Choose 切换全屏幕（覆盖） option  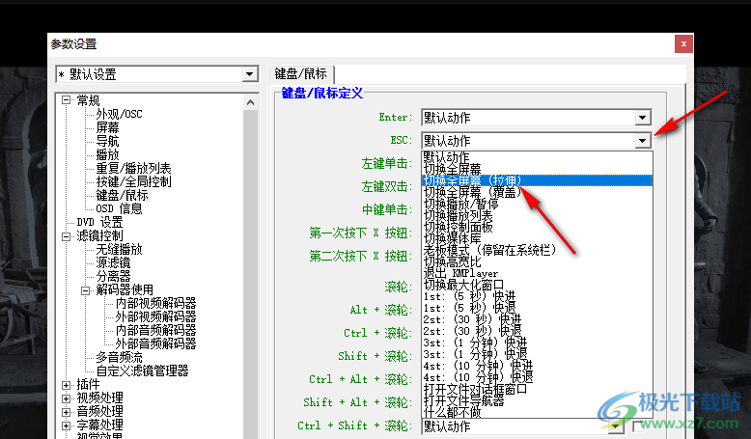pos(537,192)
